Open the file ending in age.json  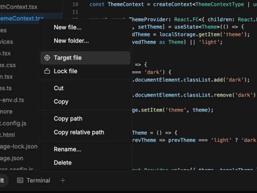point(12,158)
